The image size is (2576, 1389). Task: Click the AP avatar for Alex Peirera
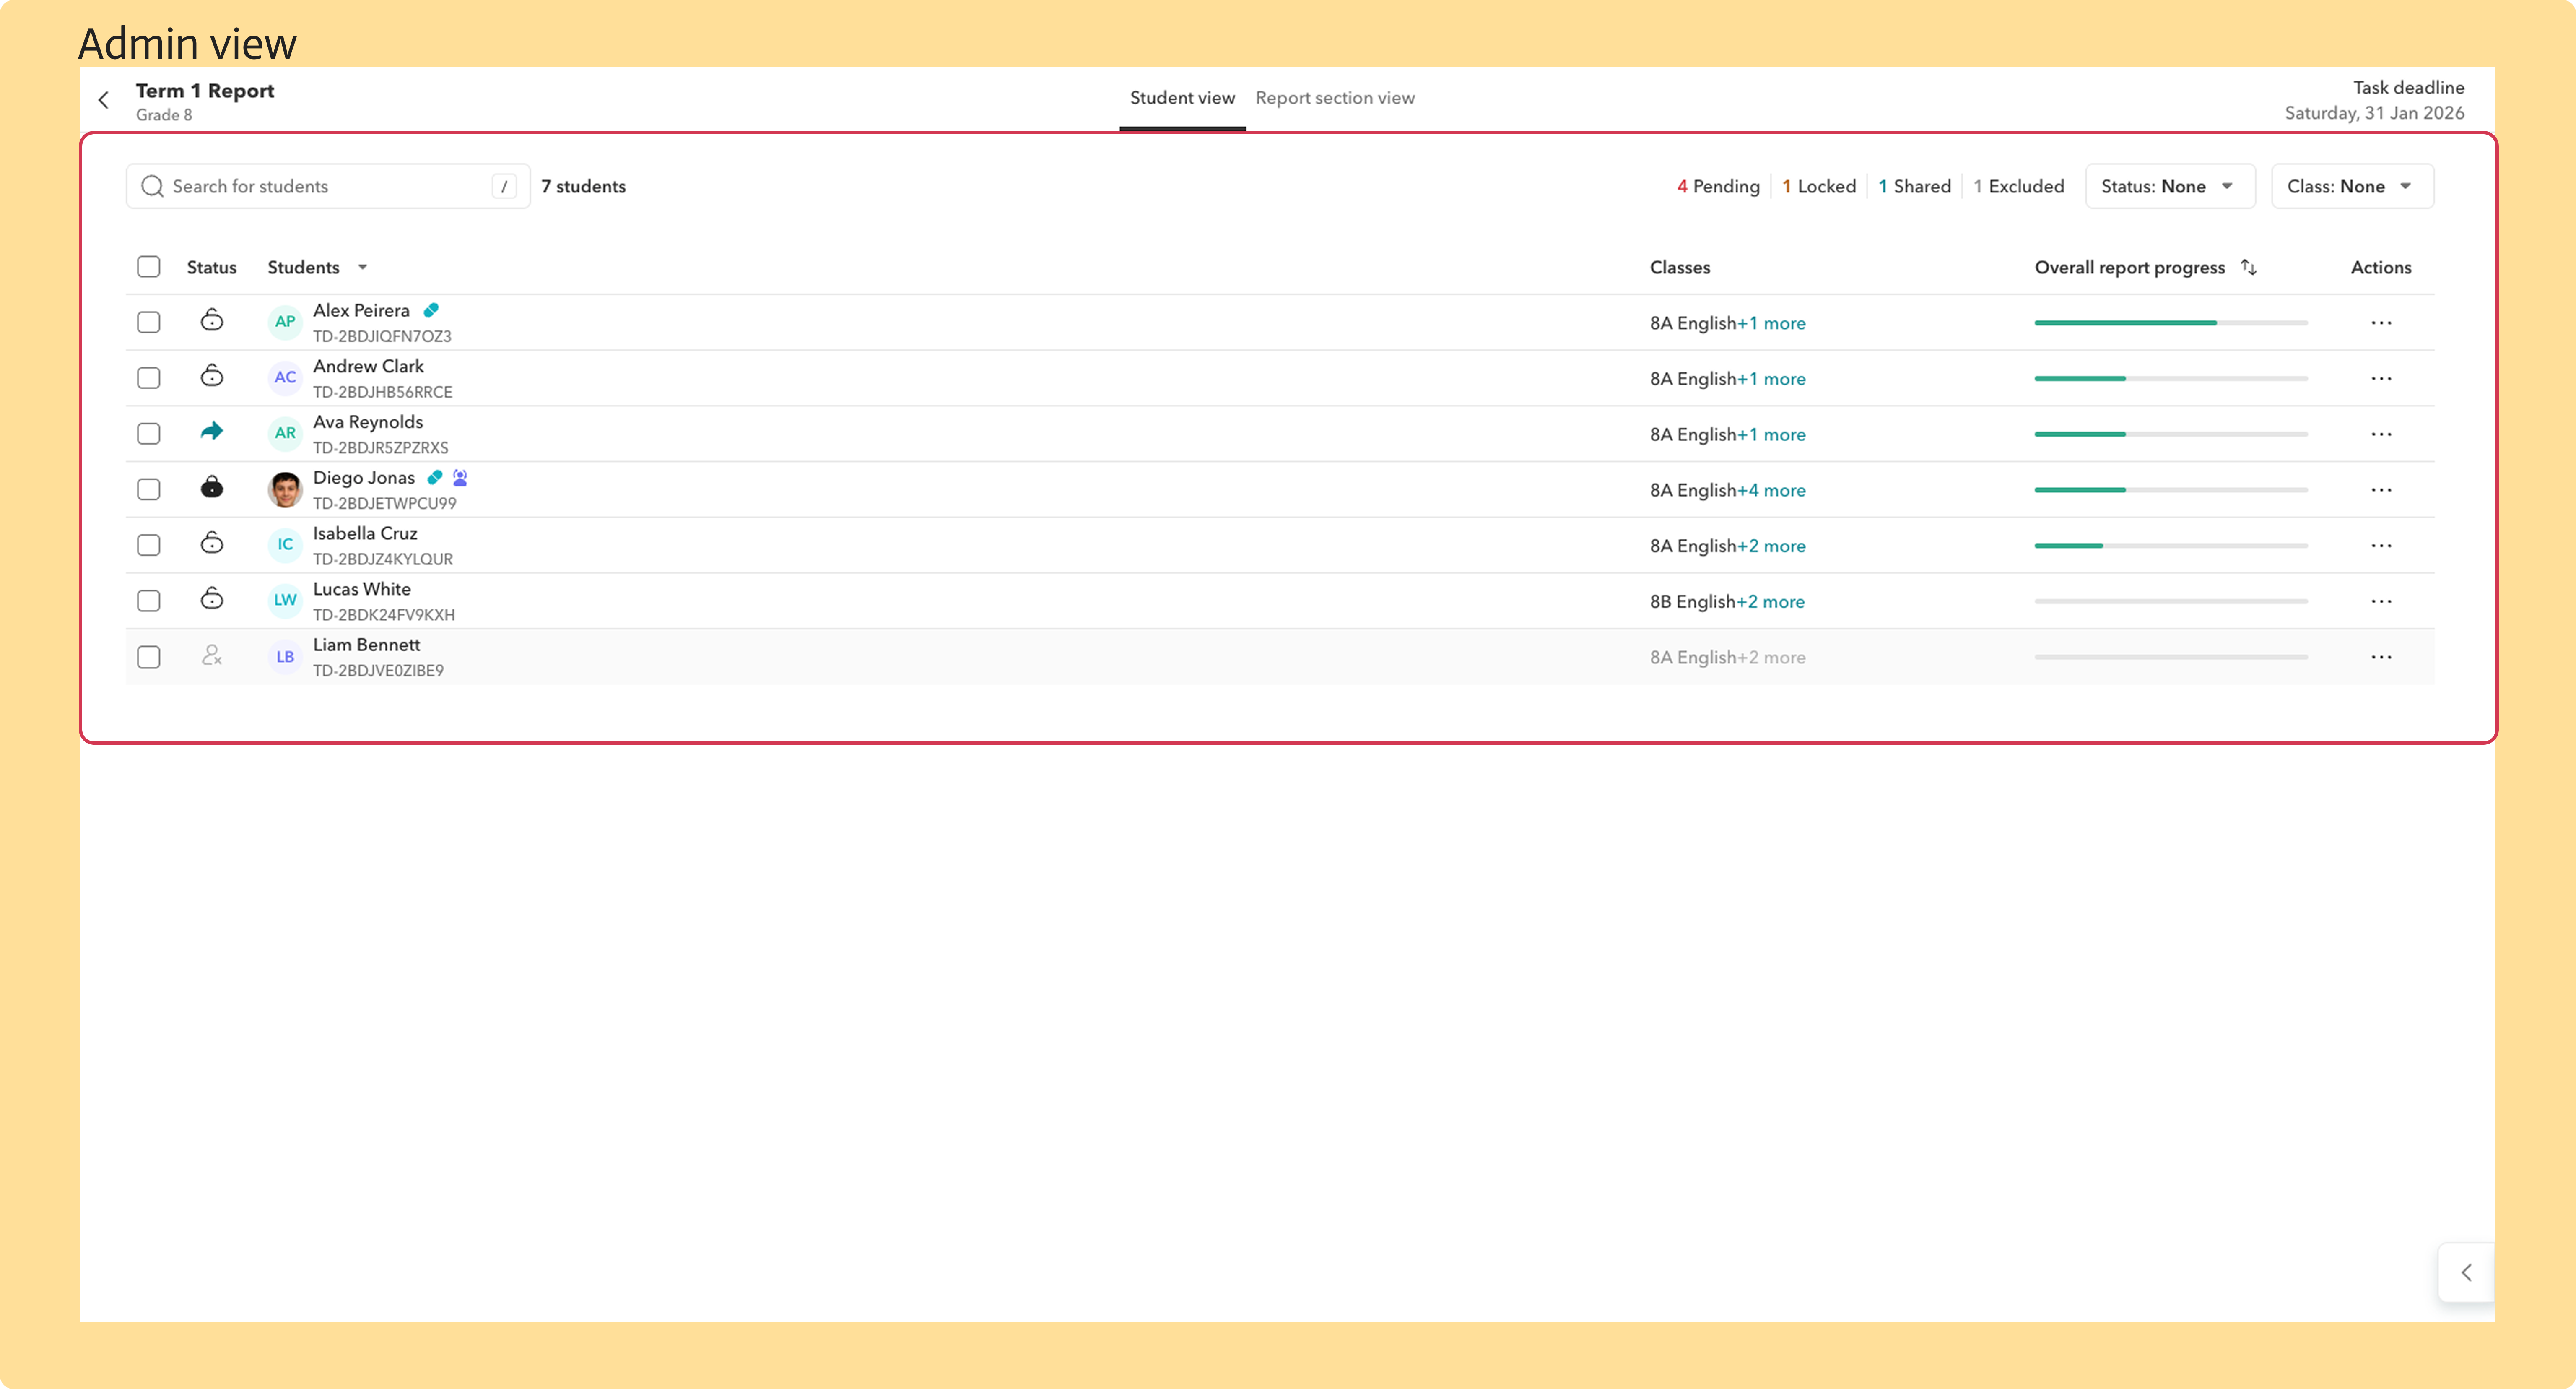[x=285, y=322]
